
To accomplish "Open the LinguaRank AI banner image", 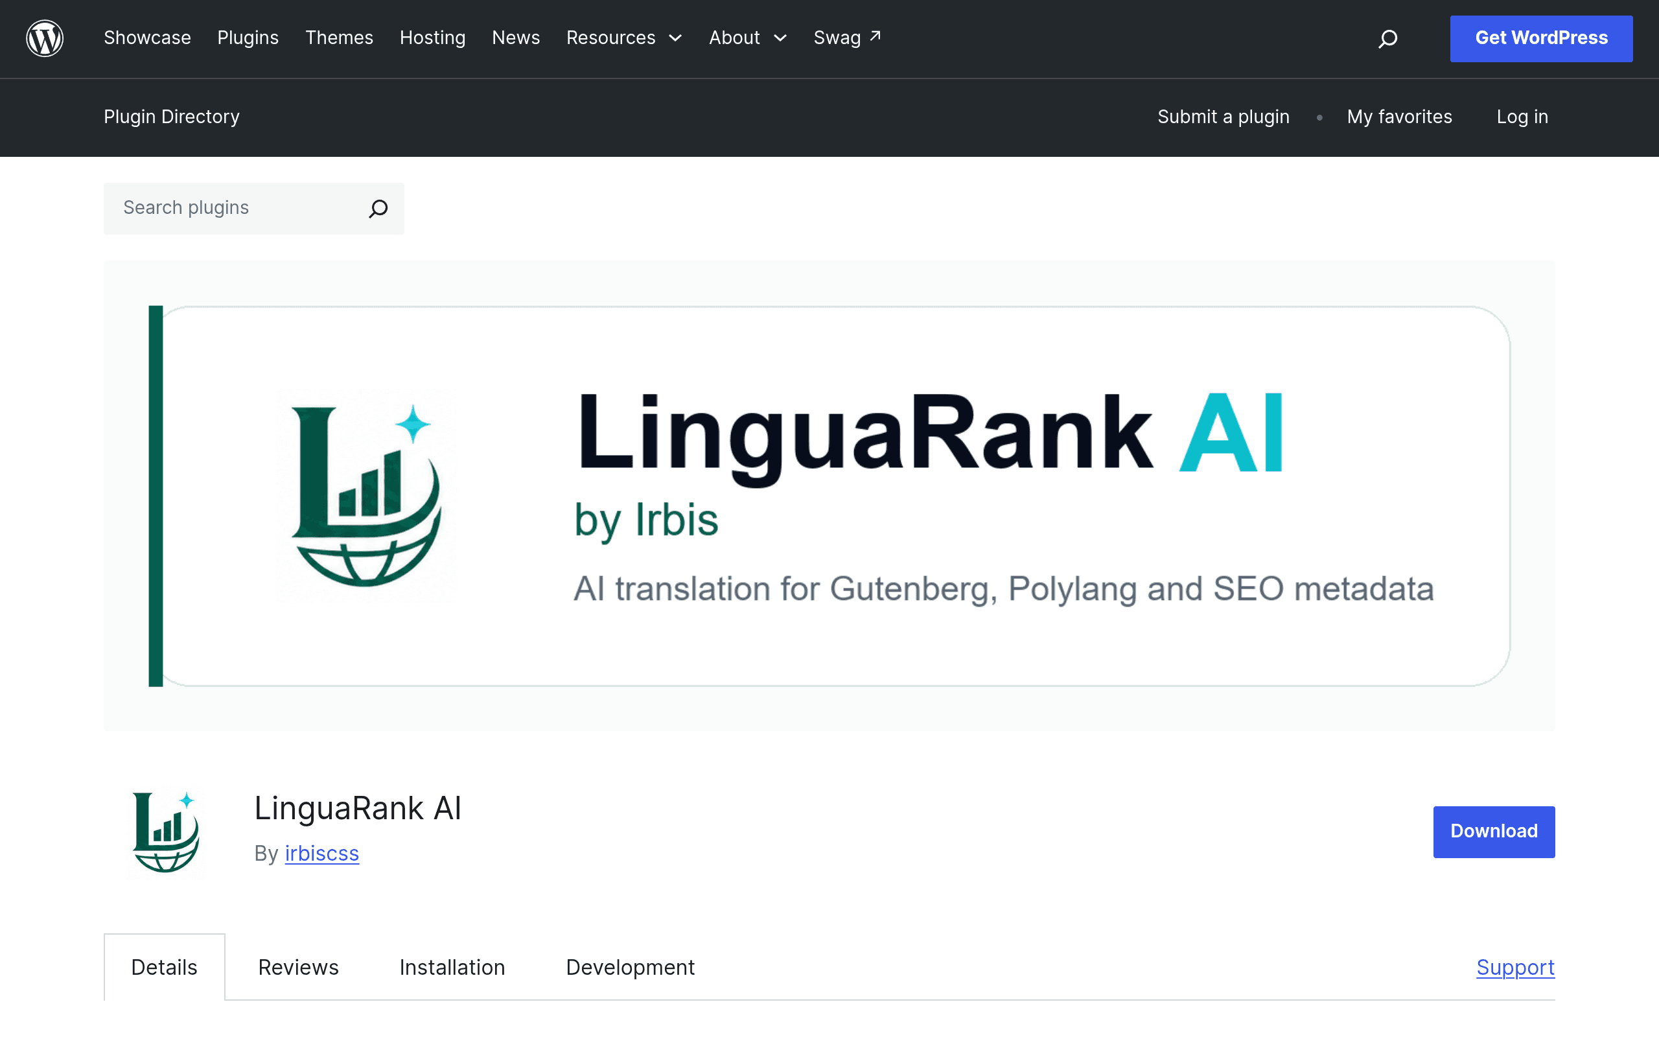I will click(829, 496).
